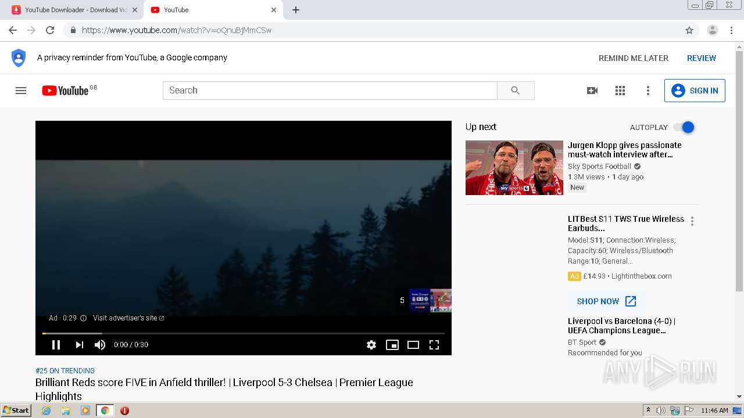The width and height of the screenshot is (744, 418).
Task: Select the YouTube browser tab
Action: 212,10
